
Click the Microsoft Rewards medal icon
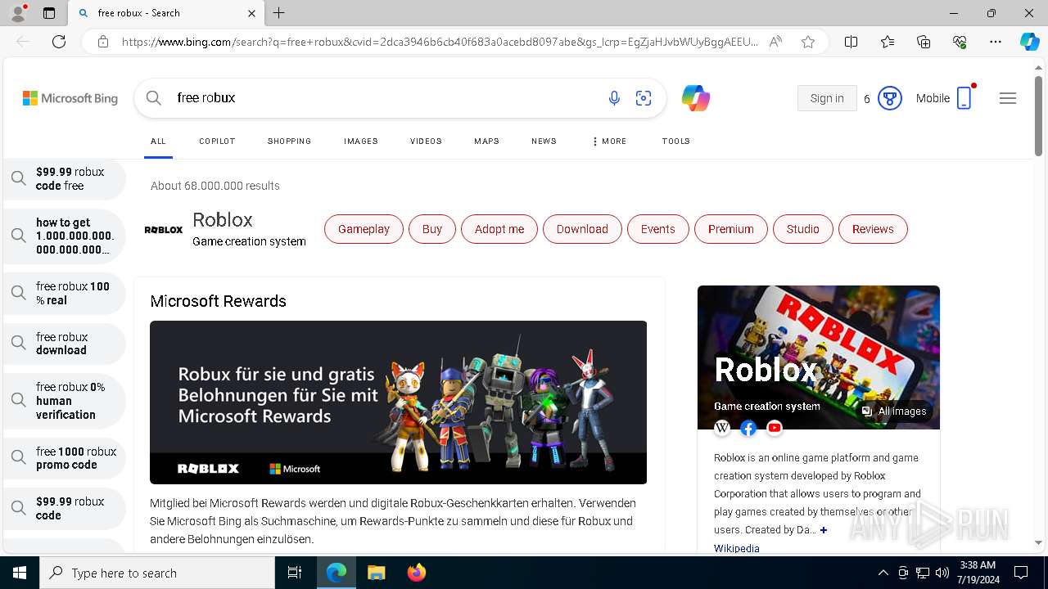pyautogui.click(x=889, y=98)
